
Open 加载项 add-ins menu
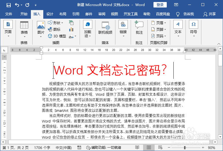(88, 29)
